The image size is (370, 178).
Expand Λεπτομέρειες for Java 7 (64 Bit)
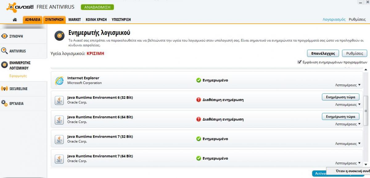(x=348, y=164)
